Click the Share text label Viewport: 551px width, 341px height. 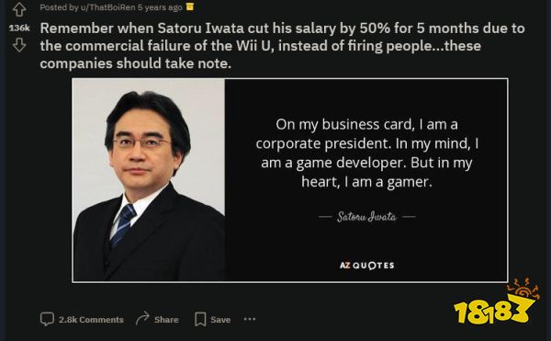click(166, 320)
